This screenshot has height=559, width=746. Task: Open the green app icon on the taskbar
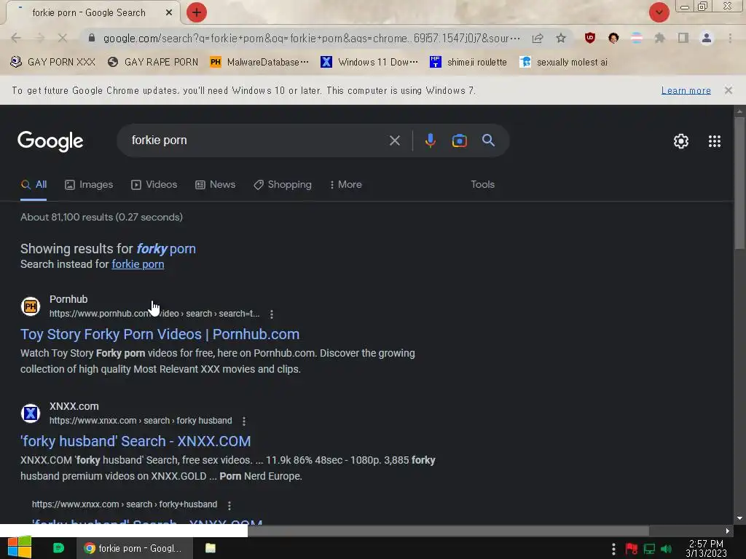pos(58,548)
